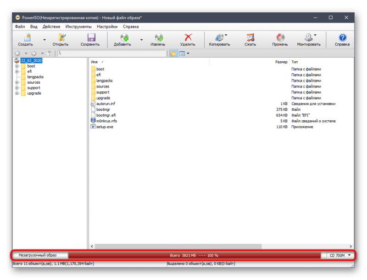This screenshot has height=280, width=367.
Task: Toggle the folder tree view icon
Action: click(x=173, y=54)
